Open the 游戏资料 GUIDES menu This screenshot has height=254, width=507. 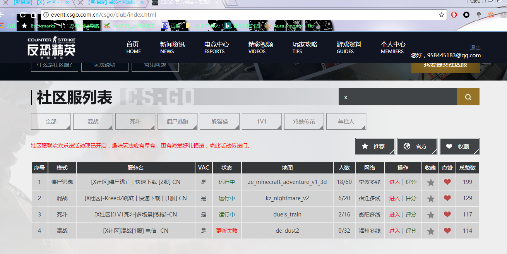[x=349, y=47]
